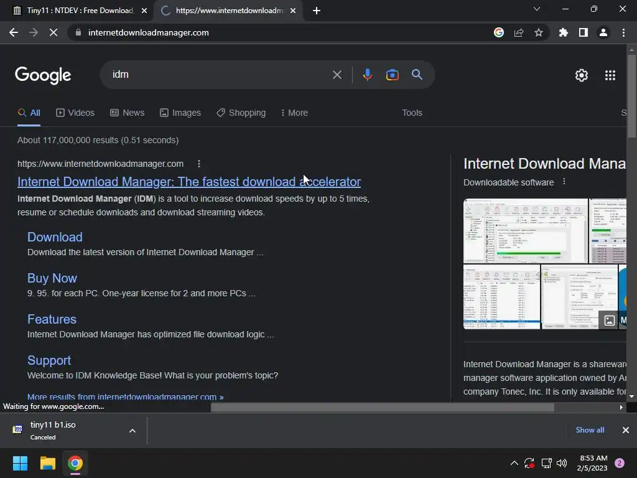This screenshot has height=478, width=637.
Task: Click Show all downloads
Action: pyautogui.click(x=590, y=430)
